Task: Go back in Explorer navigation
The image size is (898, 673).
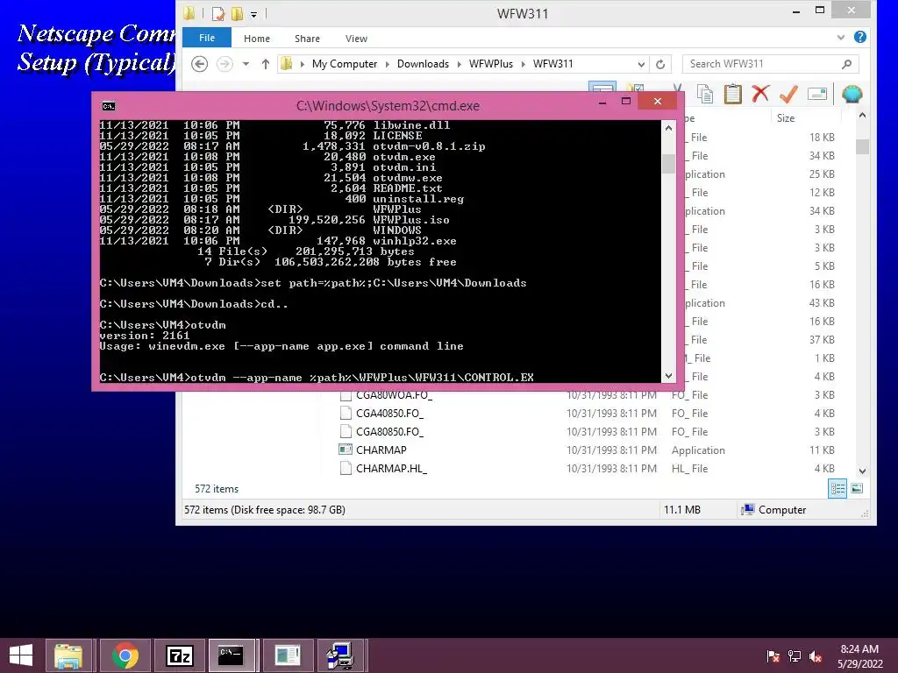Action: click(x=199, y=63)
